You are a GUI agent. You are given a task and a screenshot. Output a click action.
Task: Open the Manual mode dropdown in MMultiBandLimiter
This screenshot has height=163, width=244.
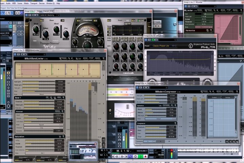click(x=43, y=94)
